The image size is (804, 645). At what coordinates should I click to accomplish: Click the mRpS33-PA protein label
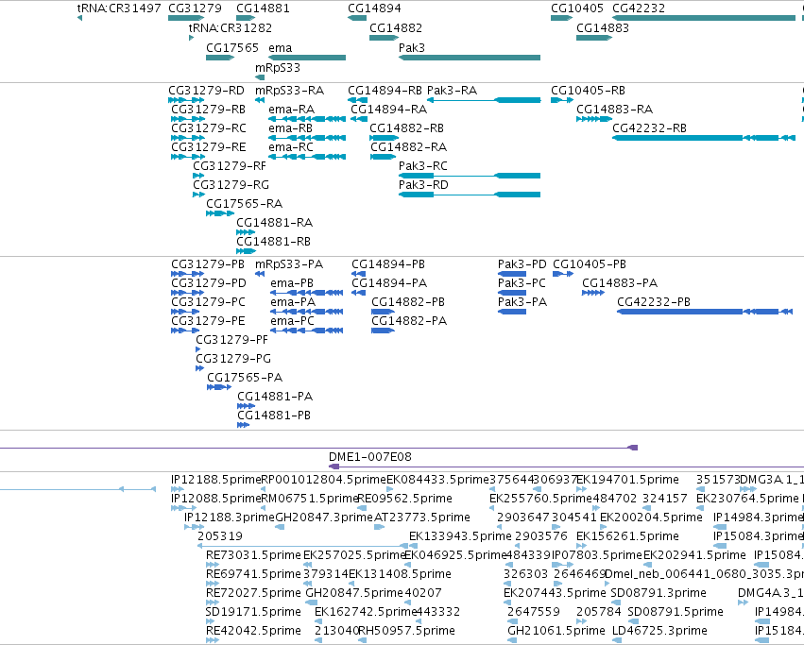click(x=289, y=264)
